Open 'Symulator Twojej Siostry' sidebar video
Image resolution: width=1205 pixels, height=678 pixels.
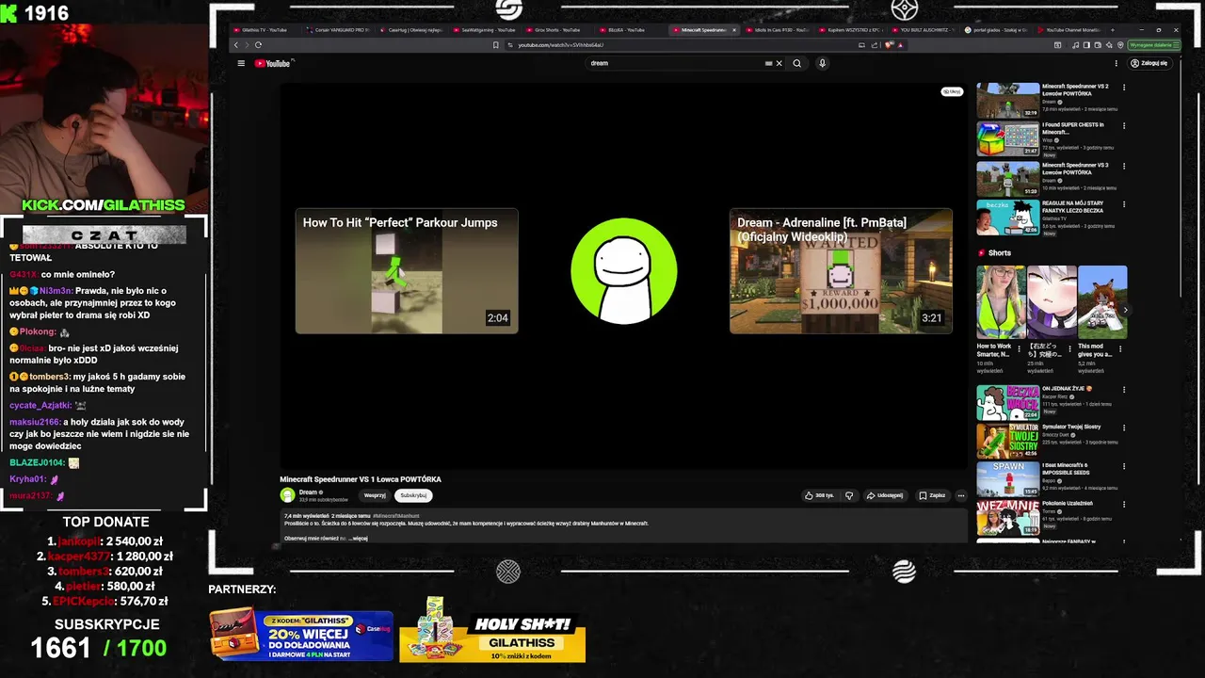[x=1007, y=441]
